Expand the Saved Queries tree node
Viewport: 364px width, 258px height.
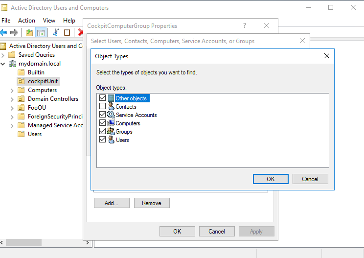click(3, 55)
